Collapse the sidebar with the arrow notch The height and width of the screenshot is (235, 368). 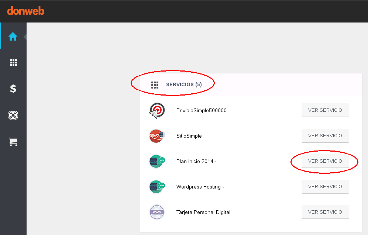pyautogui.click(x=25, y=37)
